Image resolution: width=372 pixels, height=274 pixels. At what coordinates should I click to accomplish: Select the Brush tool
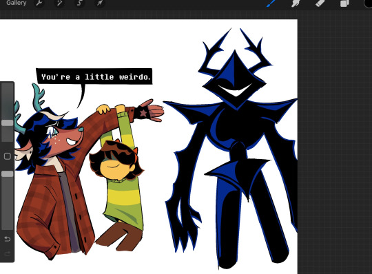(271, 3)
